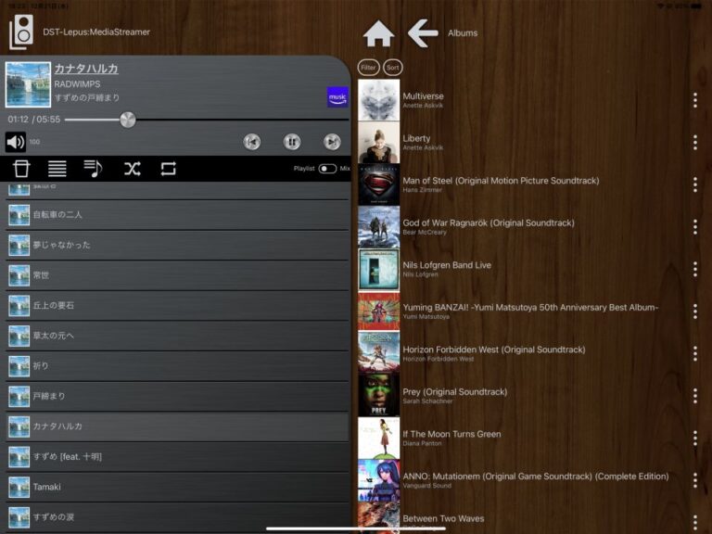Skip to the previous track
This screenshot has width=712, height=534.
(251, 142)
